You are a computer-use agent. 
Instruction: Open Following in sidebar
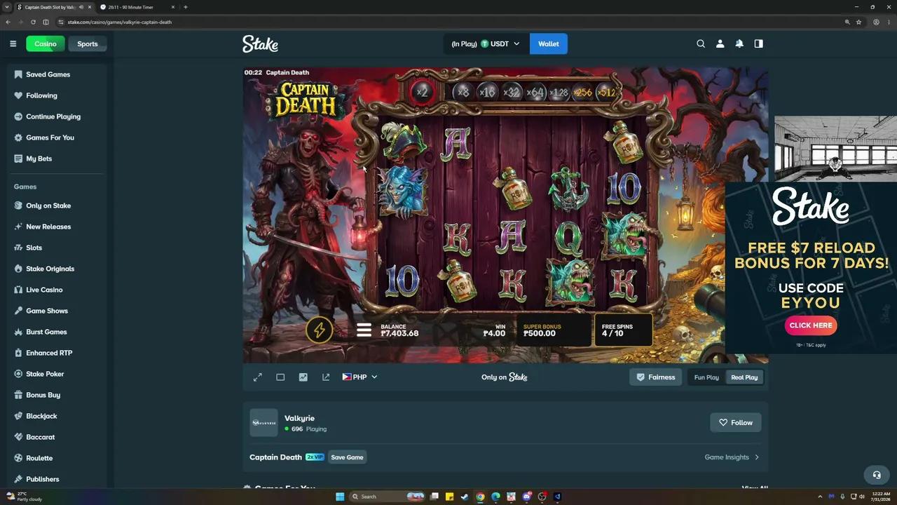pos(57,95)
